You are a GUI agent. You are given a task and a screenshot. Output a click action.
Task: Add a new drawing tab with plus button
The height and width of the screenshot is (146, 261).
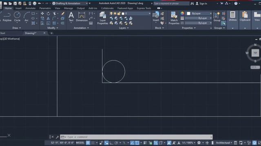coord(51,33)
